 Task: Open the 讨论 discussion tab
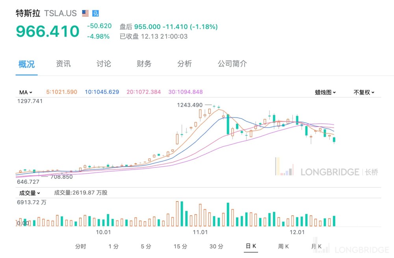pos(104,64)
